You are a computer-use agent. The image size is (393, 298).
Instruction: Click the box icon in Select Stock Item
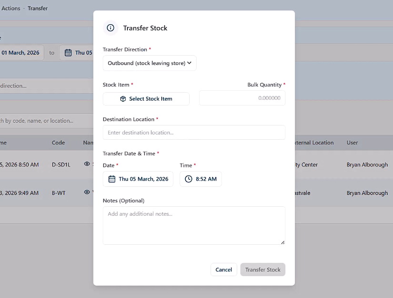(x=123, y=99)
